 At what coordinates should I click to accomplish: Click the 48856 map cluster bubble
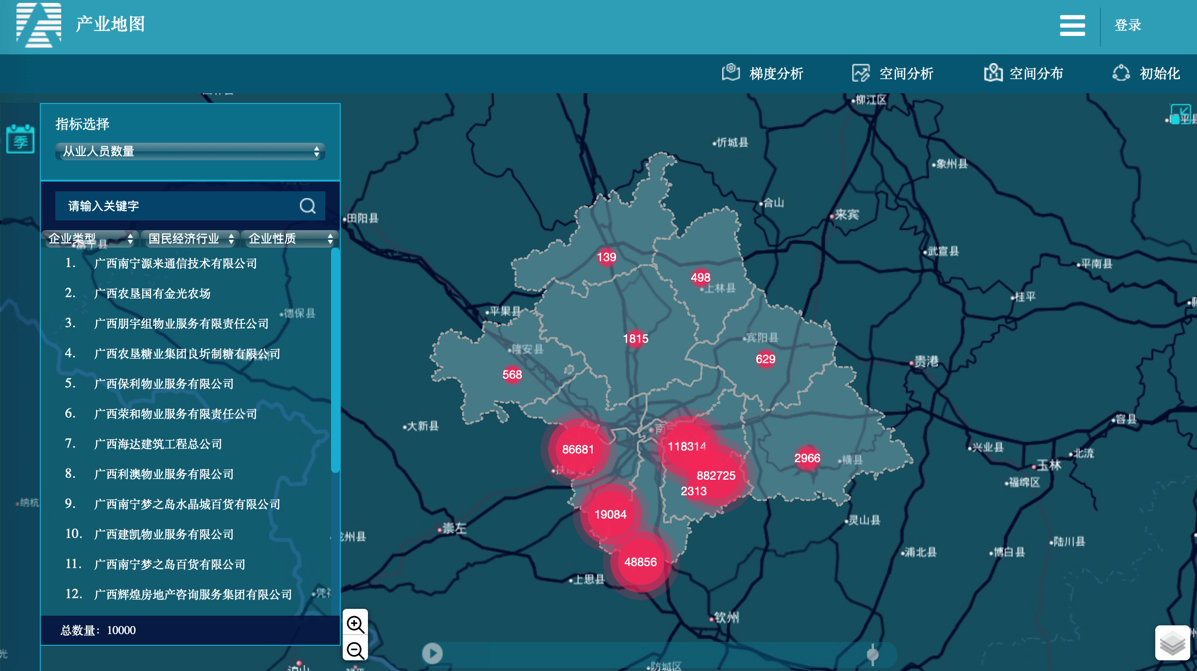pyautogui.click(x=640, y=562)
